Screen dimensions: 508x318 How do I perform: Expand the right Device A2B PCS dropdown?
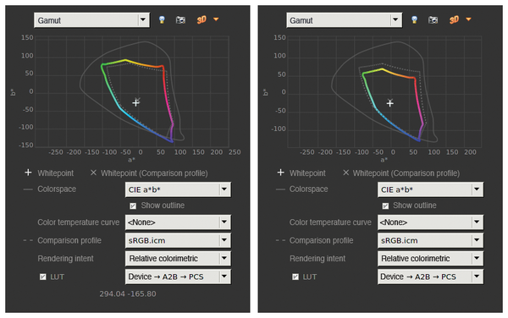tap(430, 277)
